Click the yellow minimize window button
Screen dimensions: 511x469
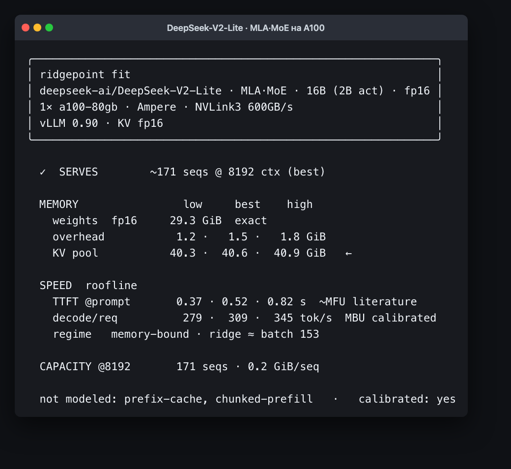tap(37, 28)
